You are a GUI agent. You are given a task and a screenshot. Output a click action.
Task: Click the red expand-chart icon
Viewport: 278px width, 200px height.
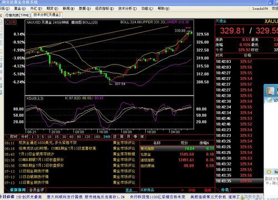[8, 22]
